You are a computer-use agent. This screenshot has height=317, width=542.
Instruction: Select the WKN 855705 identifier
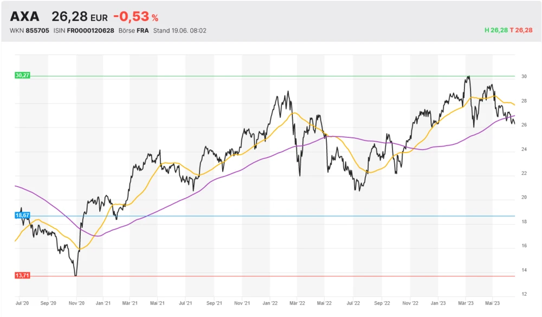coord(30,30)
